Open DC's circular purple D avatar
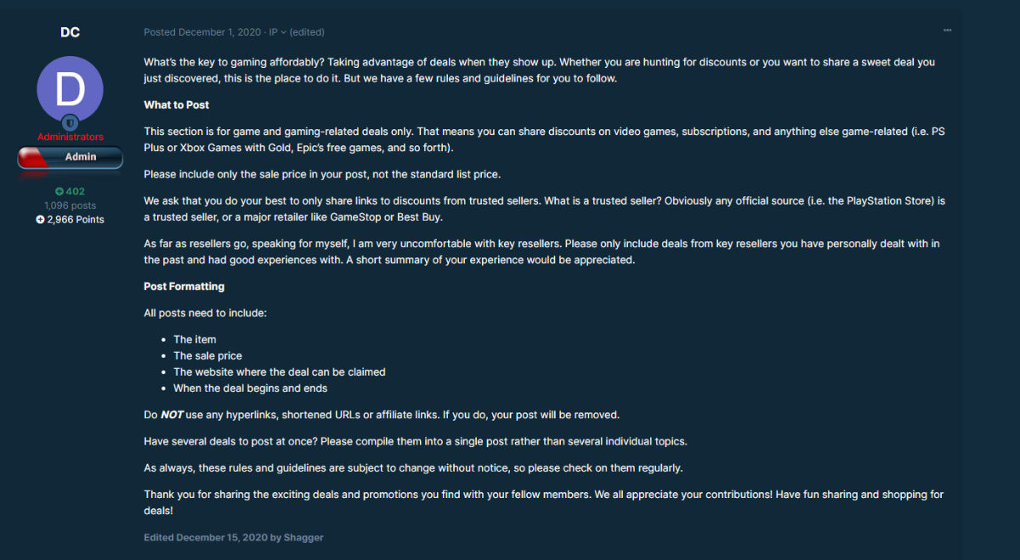The width and height of the screenshot is (1020, 560). tap(71, 89)
